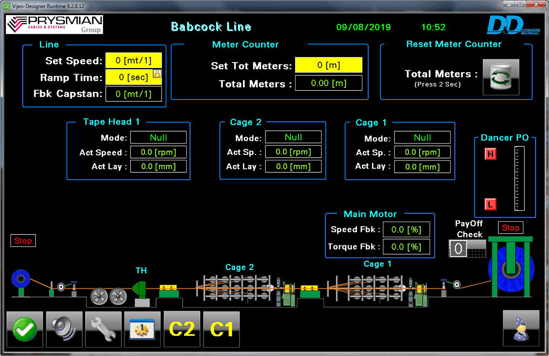Image resolution: width=549 pixels, height=356 pixels.
Task: Open the gear settings window icon
Action: [x=142, y=329]
